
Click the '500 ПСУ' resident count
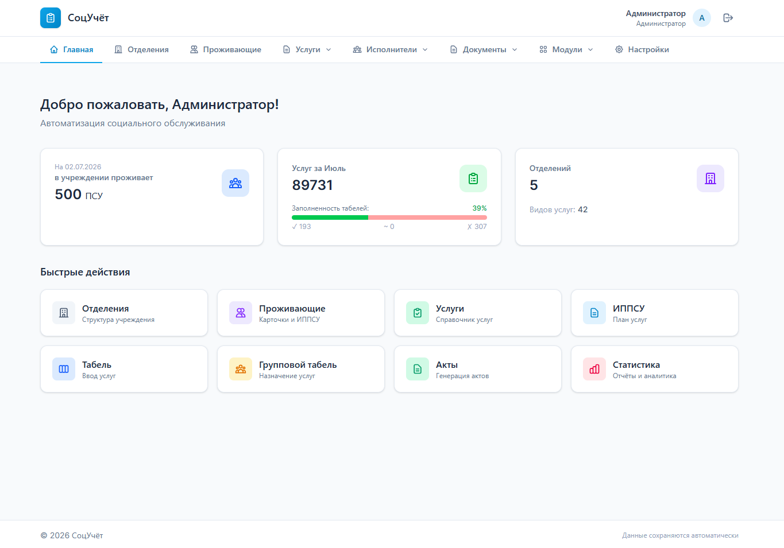point(79,195)
